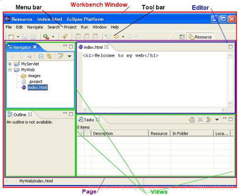
Task: Maximize the Tasks view
Action: coord(231,119)
